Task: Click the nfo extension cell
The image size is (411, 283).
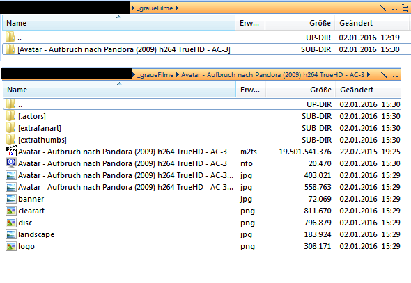Action: click(247, 163)
